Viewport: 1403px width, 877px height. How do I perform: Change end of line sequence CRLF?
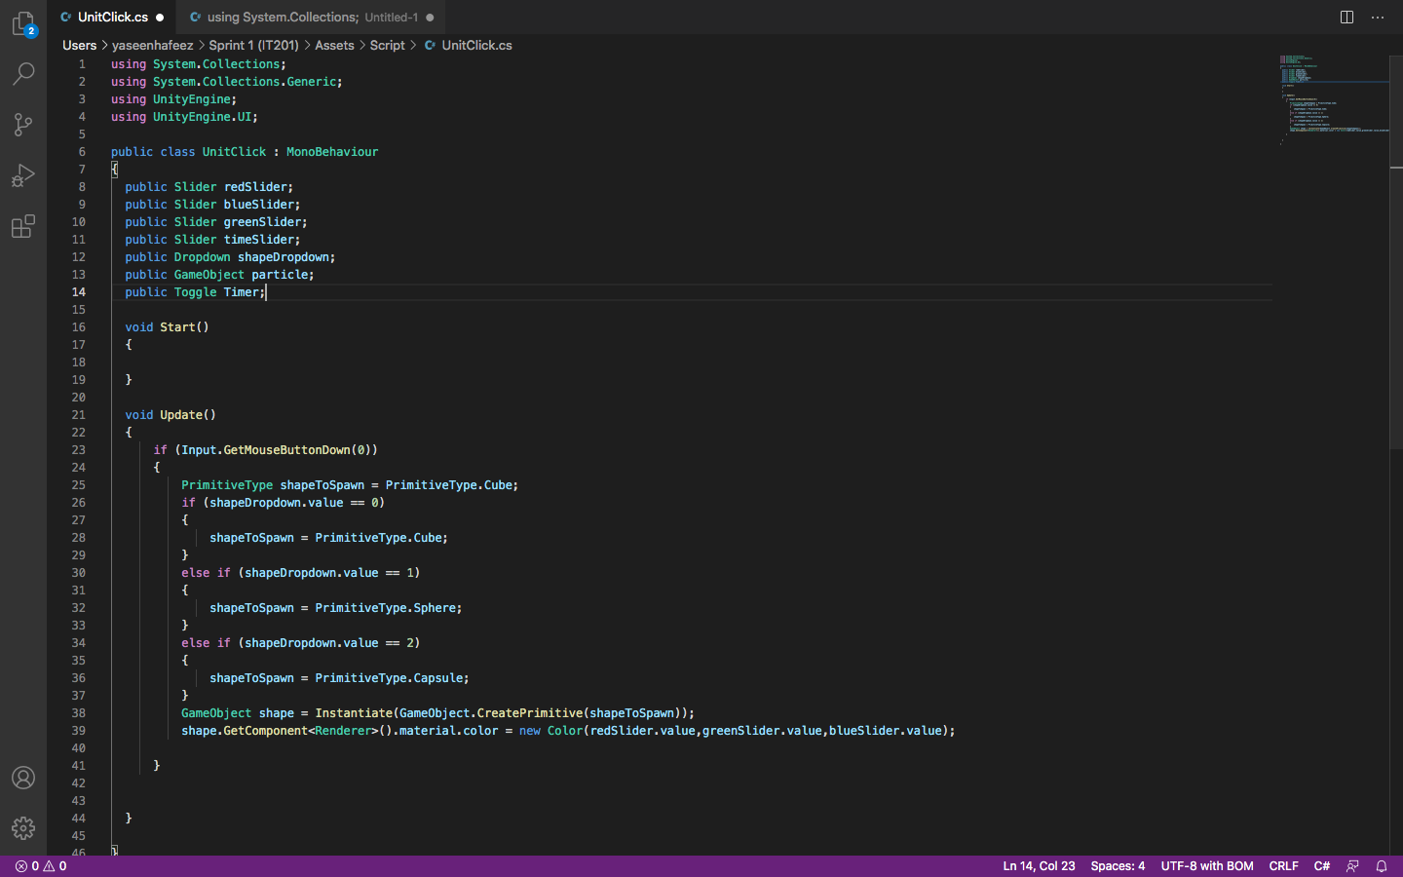(1283, 866)
